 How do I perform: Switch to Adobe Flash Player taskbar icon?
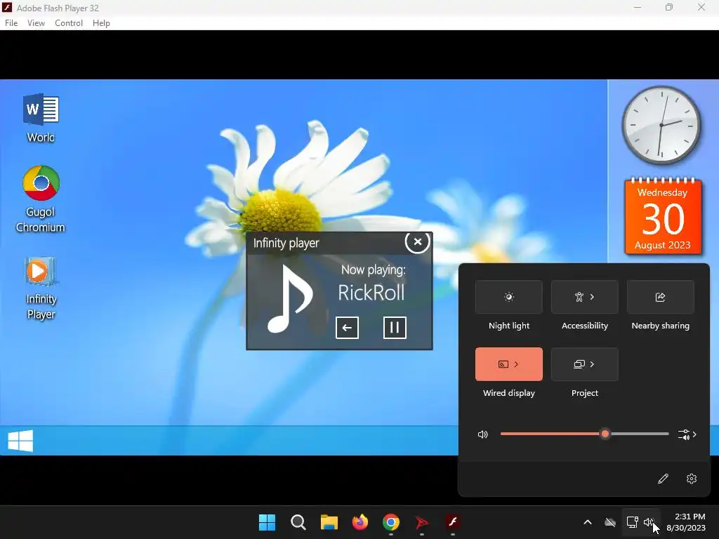click(453, 522)
